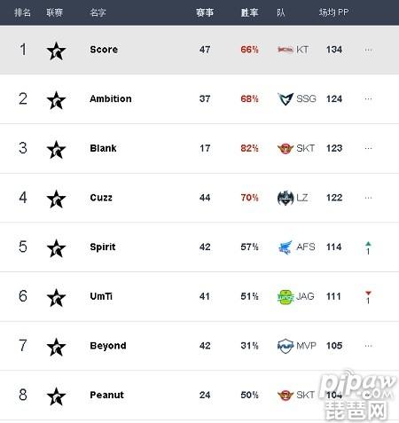Click the LZ dragon team logo
Viewport: 399px width, 423px height.
pos(286,198)
